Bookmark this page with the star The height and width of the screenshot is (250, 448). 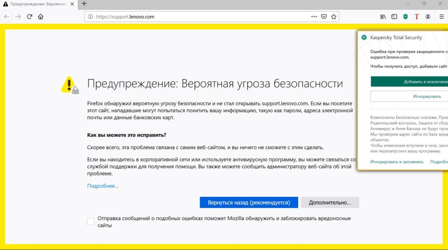pyautogui.click(x=334, y=16)
